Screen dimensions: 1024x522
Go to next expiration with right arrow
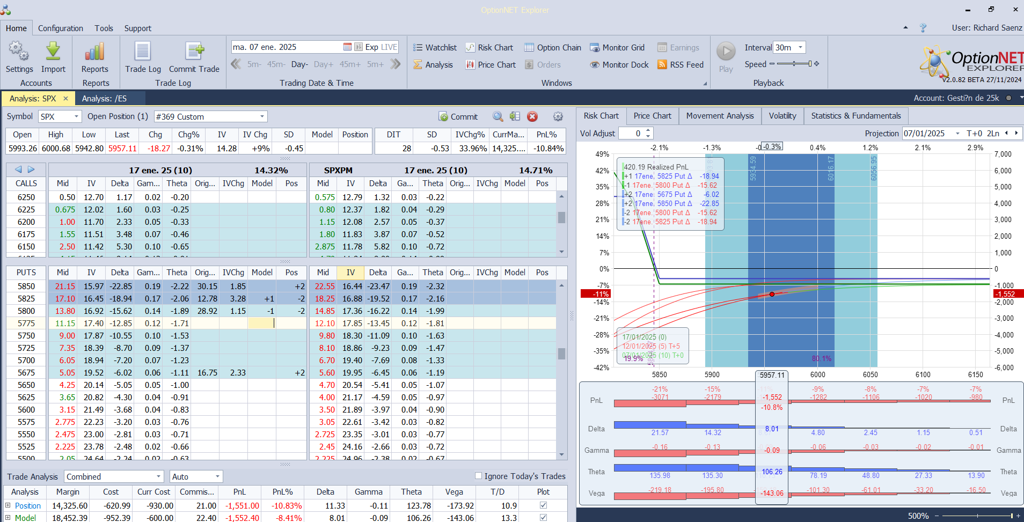[x=31, y=170]
